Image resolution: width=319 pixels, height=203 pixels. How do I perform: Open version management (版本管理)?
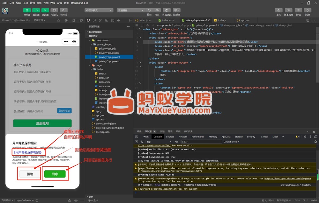[x=288, y=10]
